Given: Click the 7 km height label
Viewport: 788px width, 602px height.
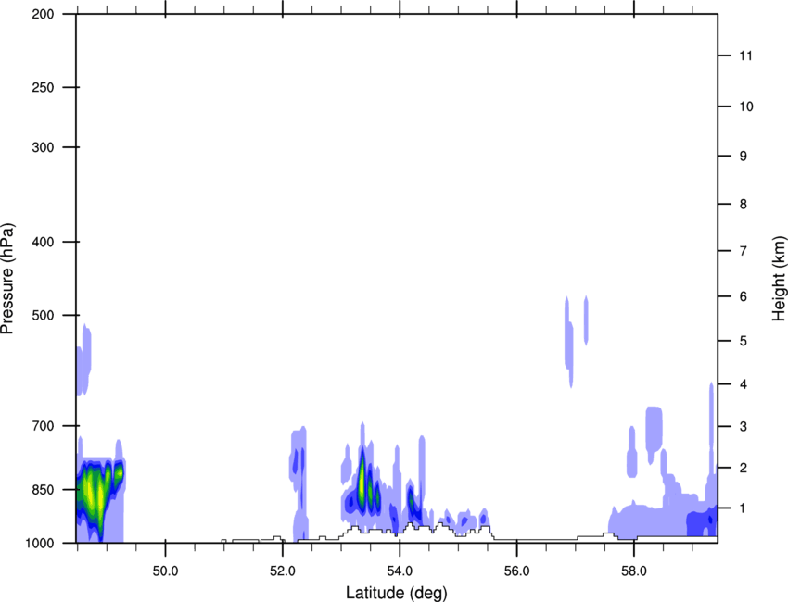Looking at the screenshot, I should (x=744, y=251).
